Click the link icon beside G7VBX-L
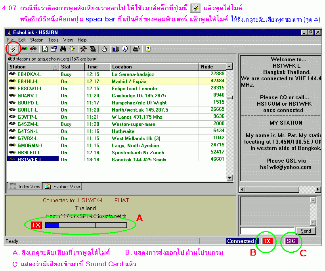The height and width of the screenshot is (271, 325). 12,138
